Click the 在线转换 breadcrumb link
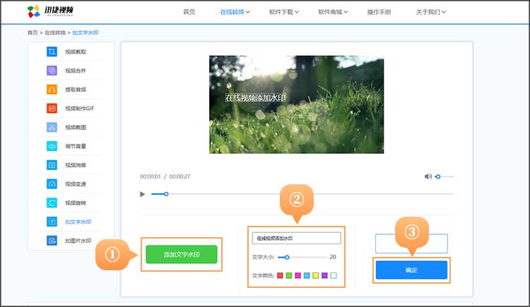 click(55, 32)
